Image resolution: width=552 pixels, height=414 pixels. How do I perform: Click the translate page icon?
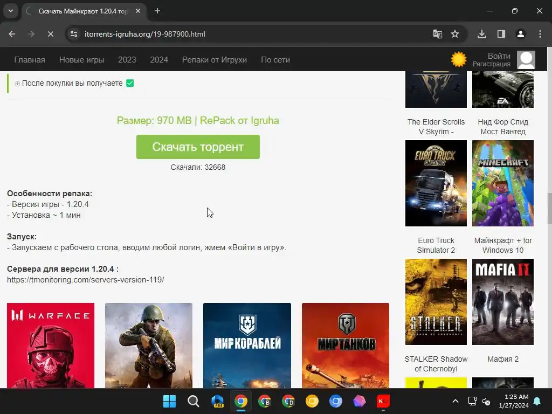pos(437,34)
